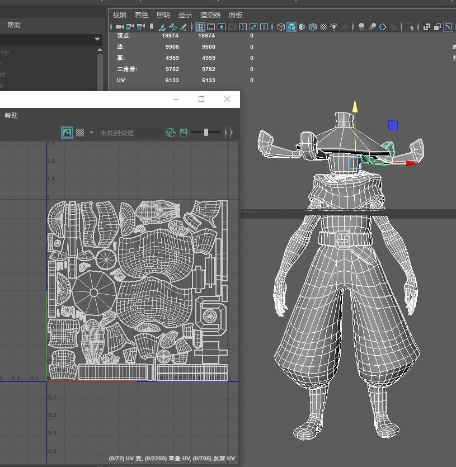Open the left panel dropdown arrow
Screen dimensions: 456x467
97,39
